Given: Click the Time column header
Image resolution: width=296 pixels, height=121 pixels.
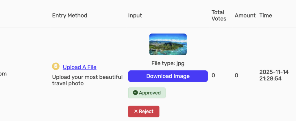Looking at the screenshot, I should tap(266, 16).
